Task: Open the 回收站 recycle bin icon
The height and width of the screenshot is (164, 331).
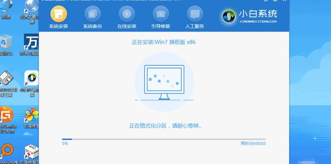Action: tap(6, 45)
